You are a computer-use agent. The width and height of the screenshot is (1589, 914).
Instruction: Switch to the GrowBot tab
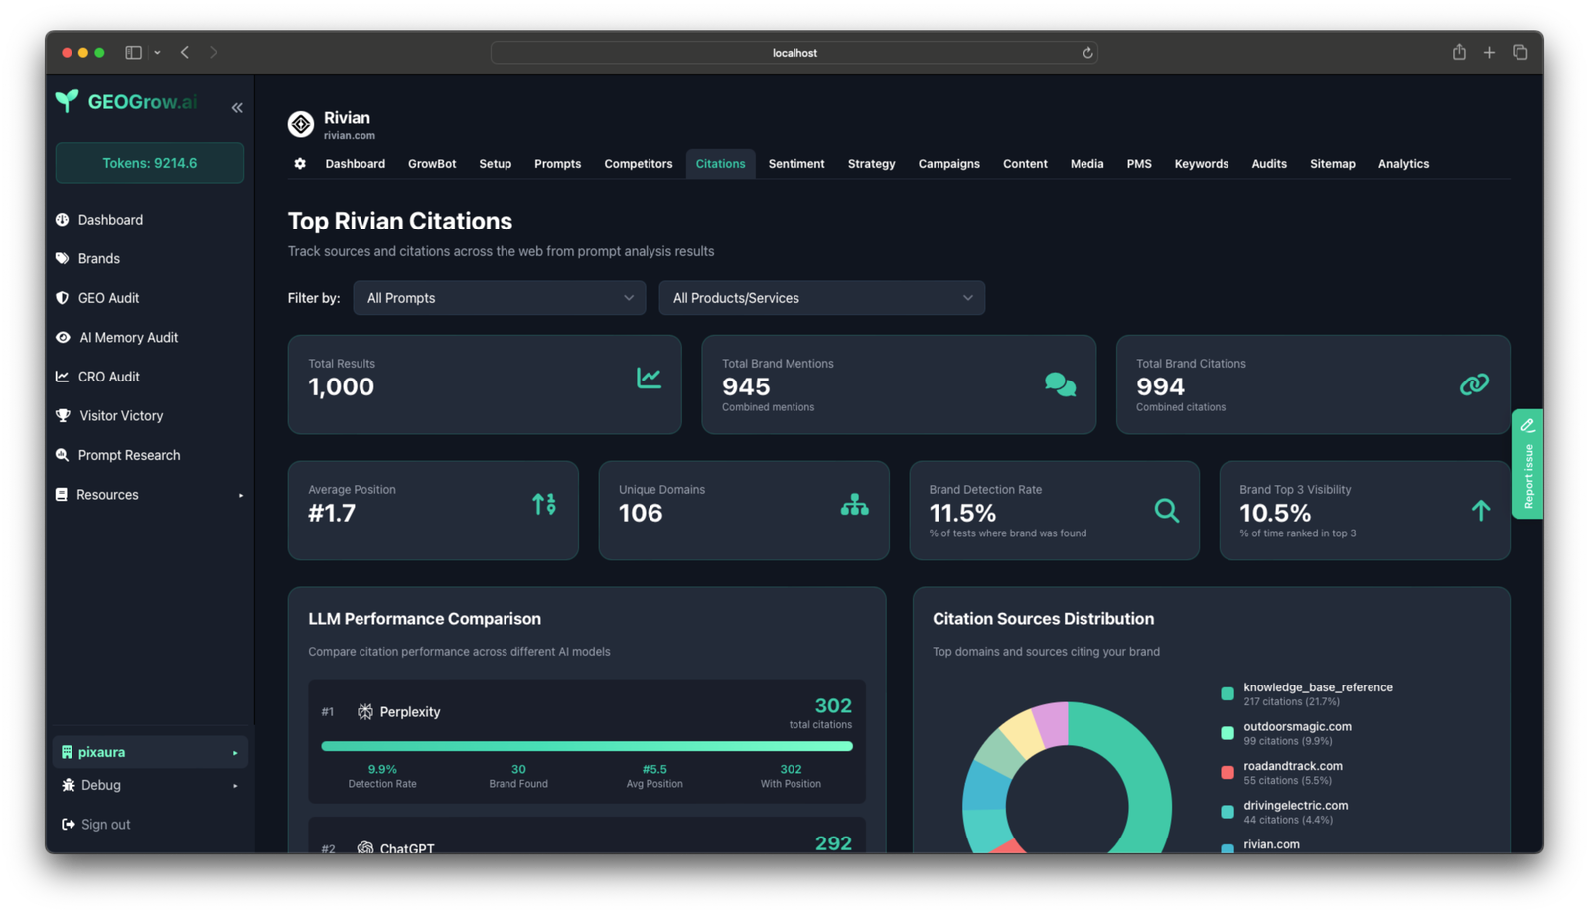[432, 164]
